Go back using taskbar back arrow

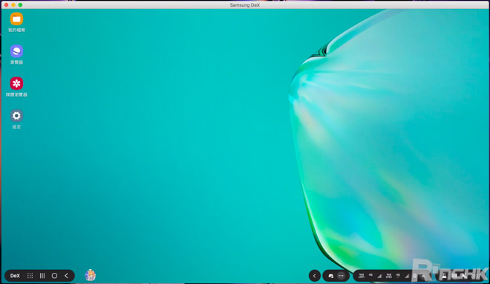pyautogui.click(x=66, y=276)
